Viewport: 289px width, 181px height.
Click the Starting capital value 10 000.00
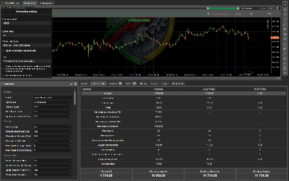coord(158,176)
